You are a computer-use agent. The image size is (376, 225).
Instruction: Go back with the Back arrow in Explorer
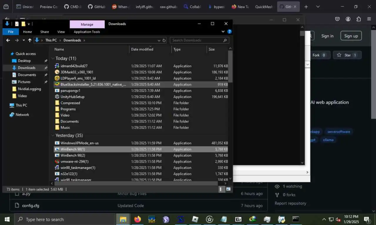(8, 40)
